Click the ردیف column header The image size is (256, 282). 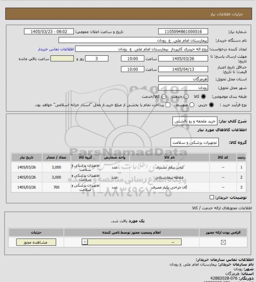coord(241,157)
